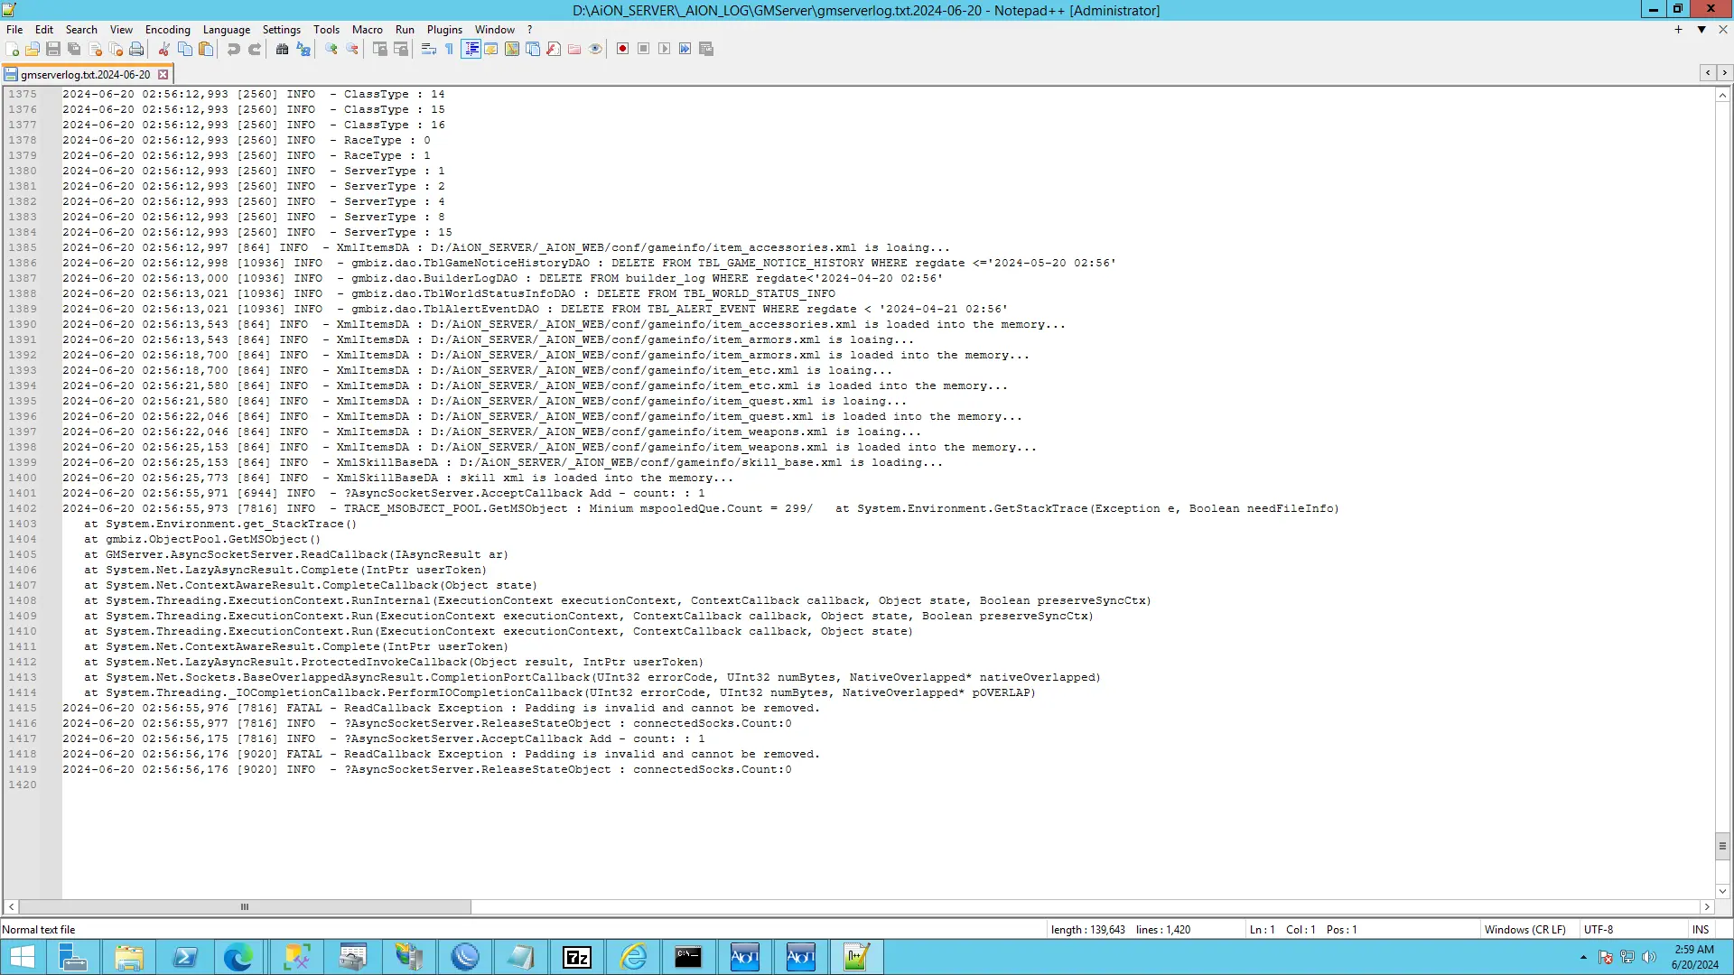
Task: Click the horizontal scrollbar thumb
Action: [x=245, y=907]
